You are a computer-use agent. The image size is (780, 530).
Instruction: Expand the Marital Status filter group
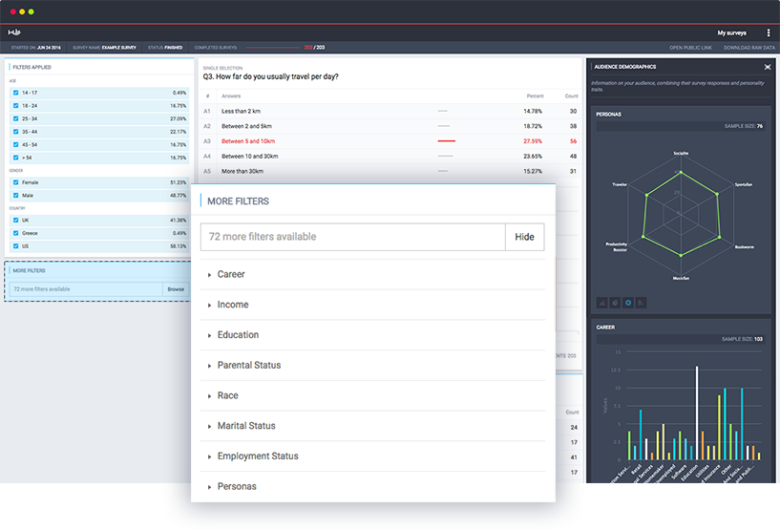point(372,426)
